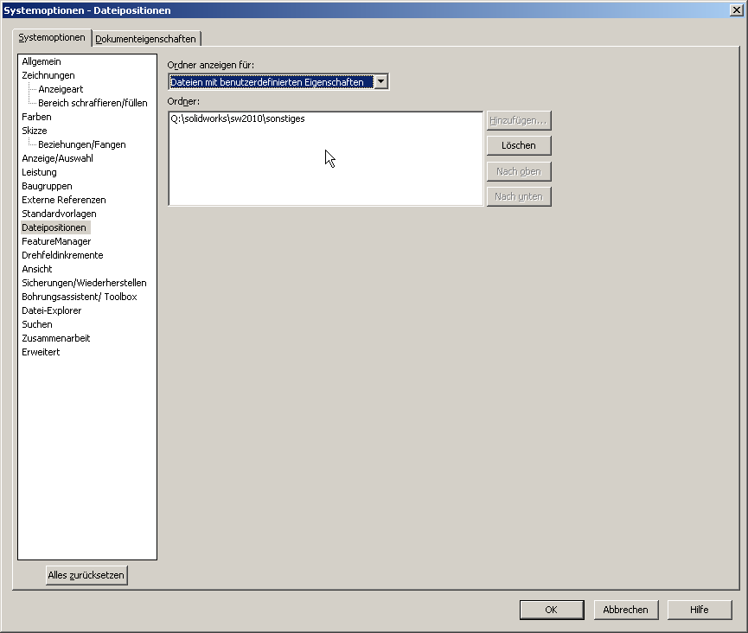Viewport: 748px width, 633px height.
Task: Open Sicherungen/Wiederherstellen settings
Action: click(84, 283)
